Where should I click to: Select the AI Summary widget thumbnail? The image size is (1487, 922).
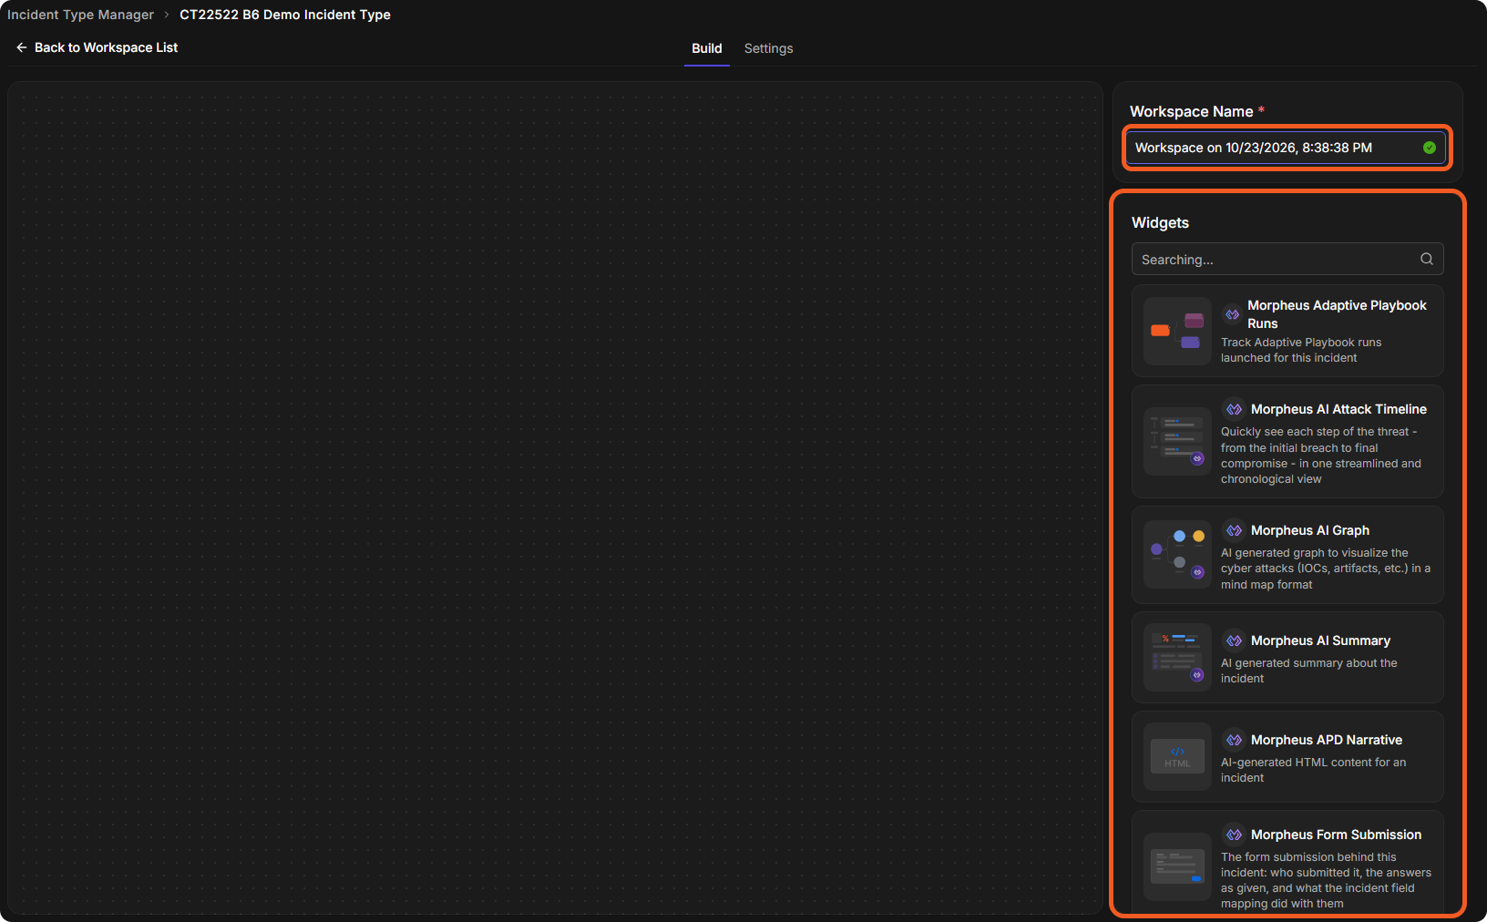[x=1177, y=657]
